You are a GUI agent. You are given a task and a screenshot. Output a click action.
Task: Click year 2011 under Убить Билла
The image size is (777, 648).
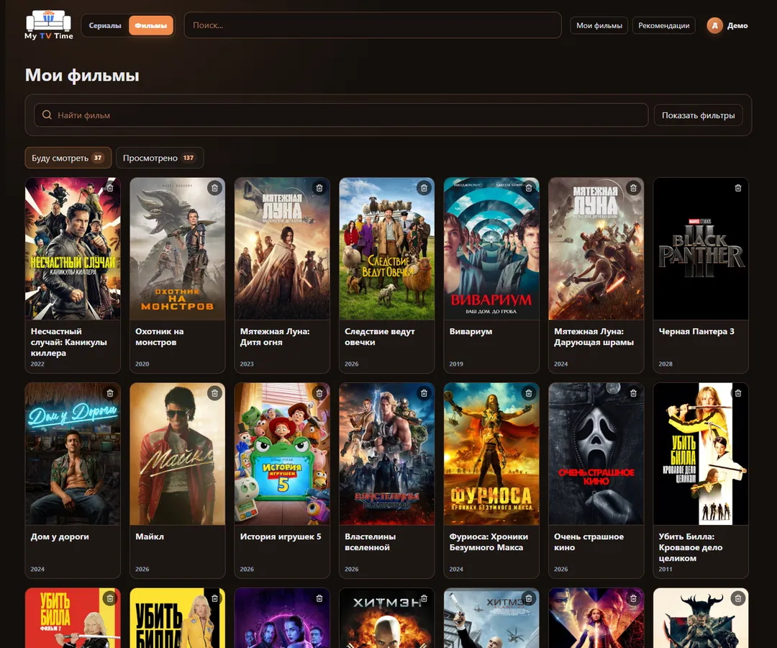pos(665,570)
